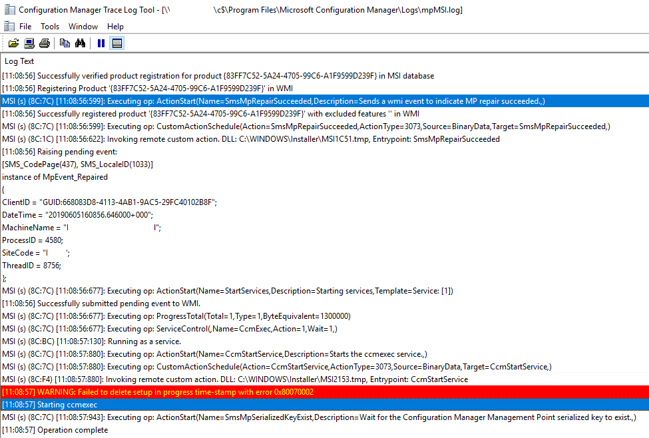The height and width of the screenshot is (438, 649).
Task: Select the 'ProcessID = 4580;' line
Action: click(325, 240)
